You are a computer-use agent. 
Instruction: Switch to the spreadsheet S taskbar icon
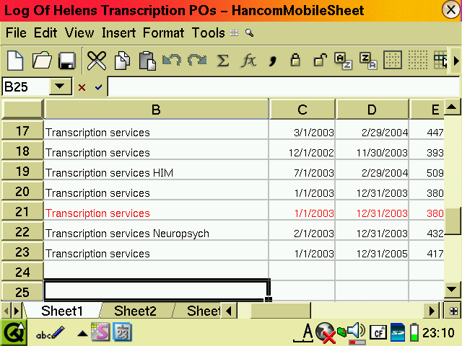pos(100,332)
